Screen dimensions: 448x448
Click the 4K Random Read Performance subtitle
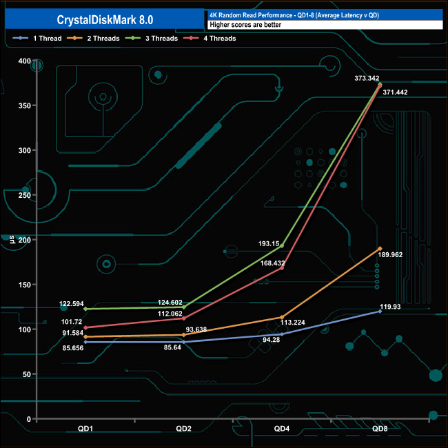294,15
